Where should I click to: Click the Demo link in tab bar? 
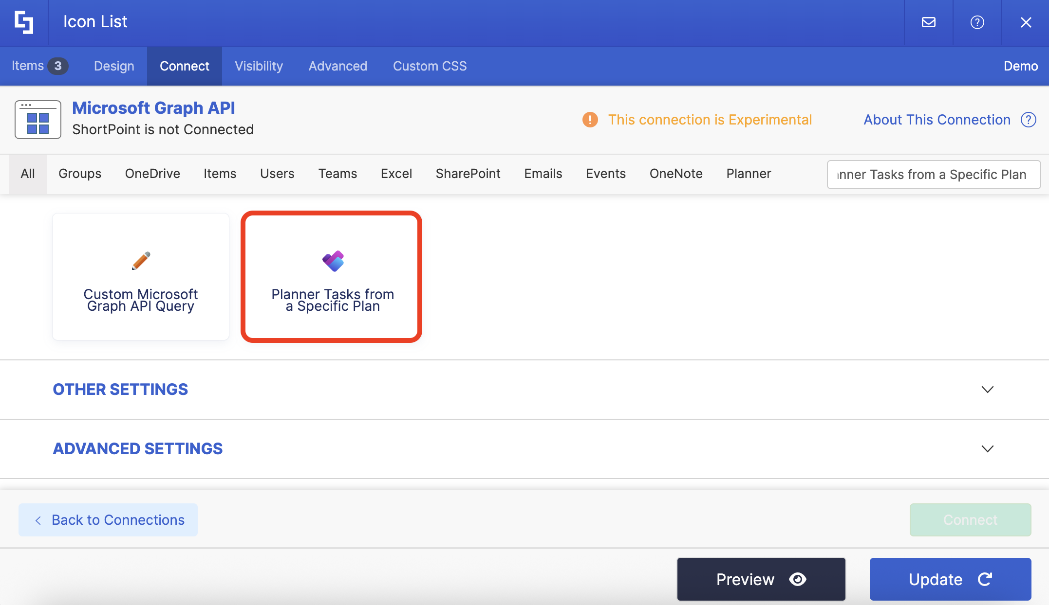pyautogui.click(x=1020, y=66)
